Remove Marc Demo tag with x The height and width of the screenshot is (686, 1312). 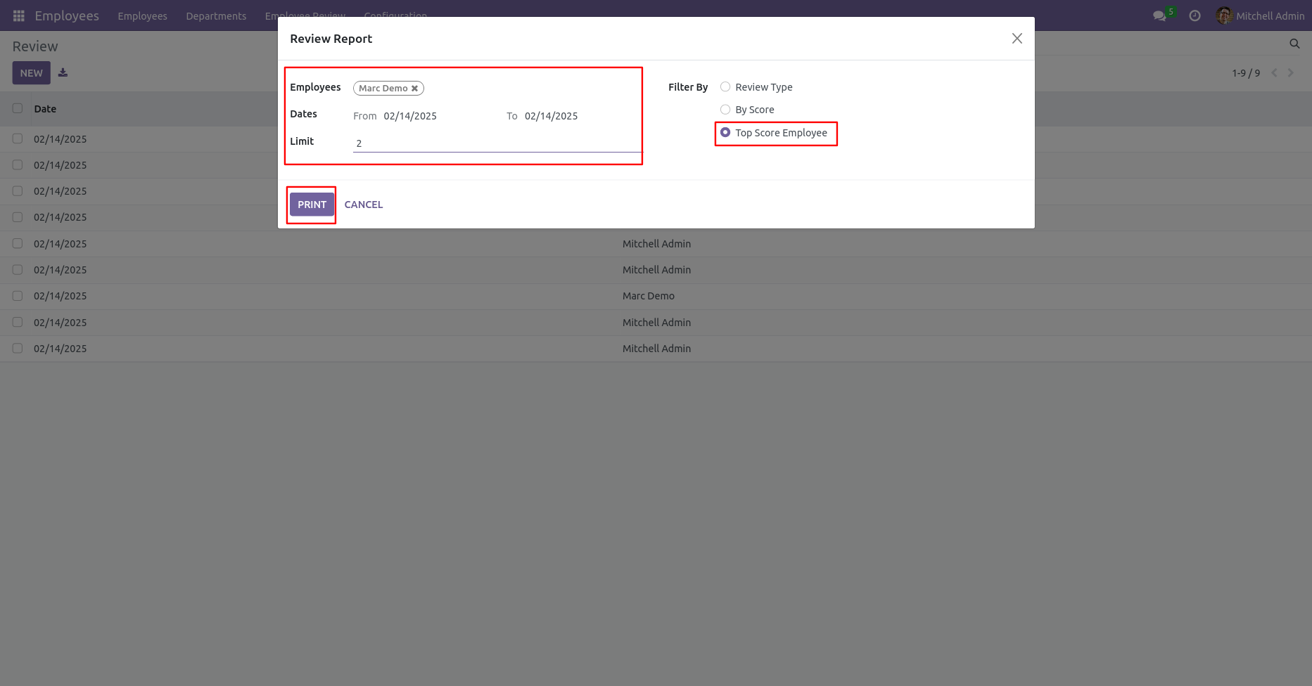pyautogui.click(x=414, y=89)
